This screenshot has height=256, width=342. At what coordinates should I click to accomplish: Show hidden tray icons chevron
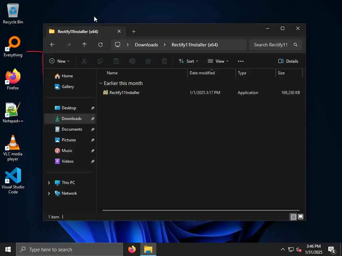click(x=283, y=249)
